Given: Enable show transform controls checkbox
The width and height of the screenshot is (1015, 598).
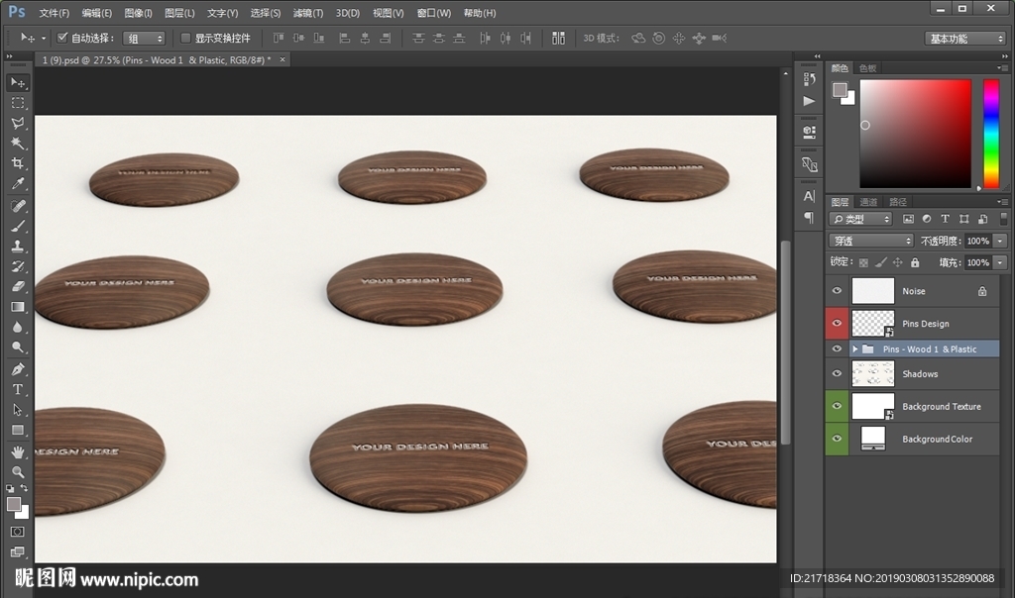Looking at the screenshot, I should [185, 38].
